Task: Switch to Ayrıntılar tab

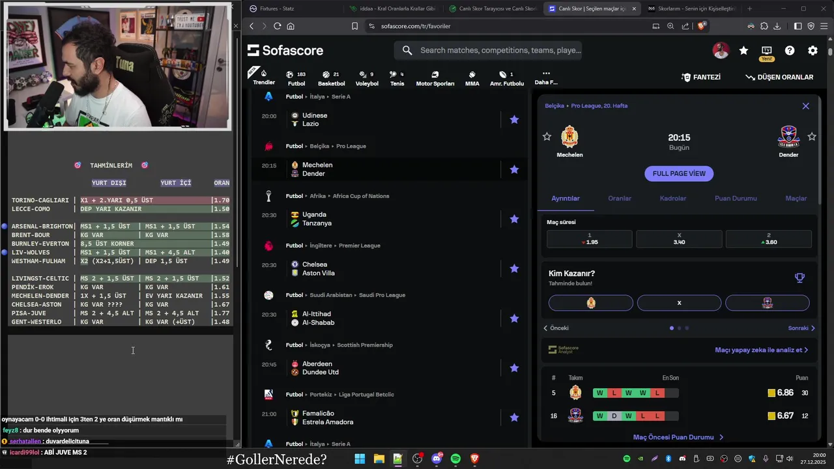Action: point(566,198)
